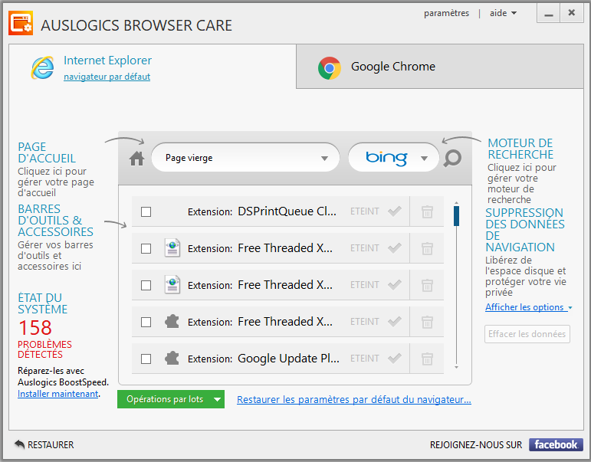Expand Afficher les options
Viewport: 591px width, 462px height.
(528, 307)
